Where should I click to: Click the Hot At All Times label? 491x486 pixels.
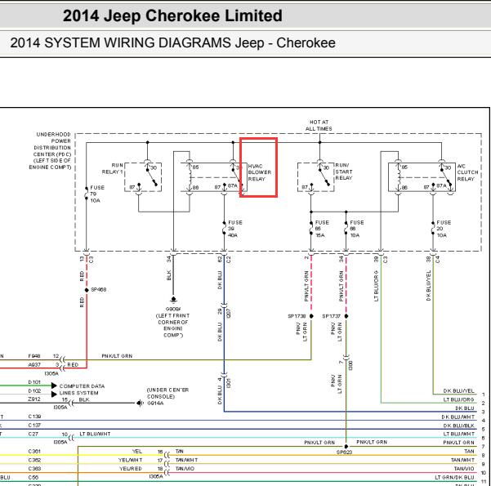pos(319,125)
